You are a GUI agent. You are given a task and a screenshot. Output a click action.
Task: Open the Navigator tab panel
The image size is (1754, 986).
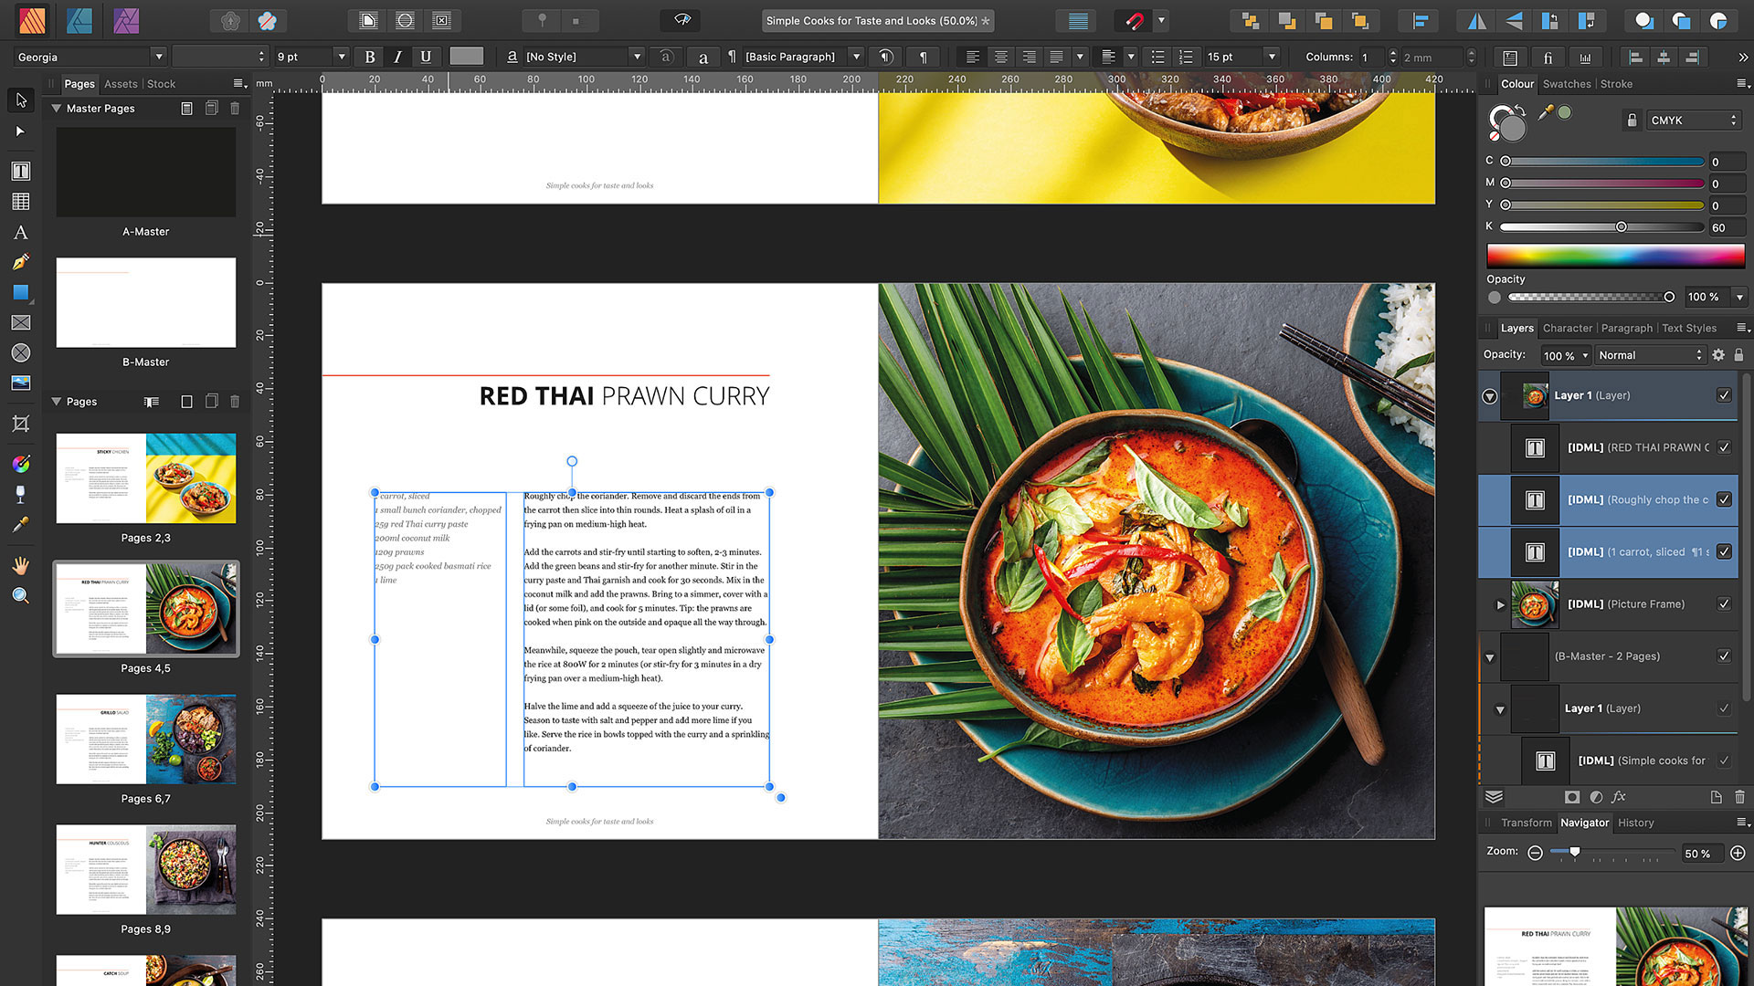point(1584,823)
